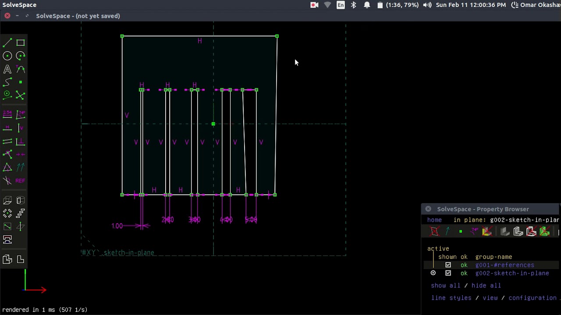Open the home link in Property Browser
This screenshot has width=561, height=315.
click(x=435, y=220)
